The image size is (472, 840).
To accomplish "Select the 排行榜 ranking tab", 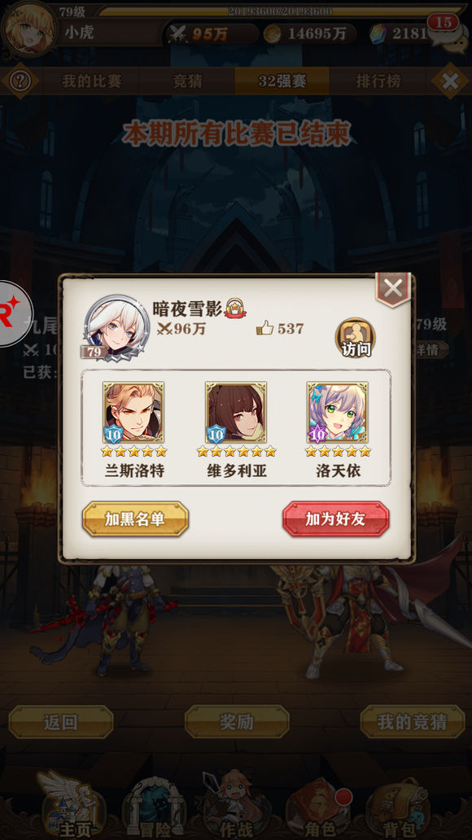I will [378, 81].
